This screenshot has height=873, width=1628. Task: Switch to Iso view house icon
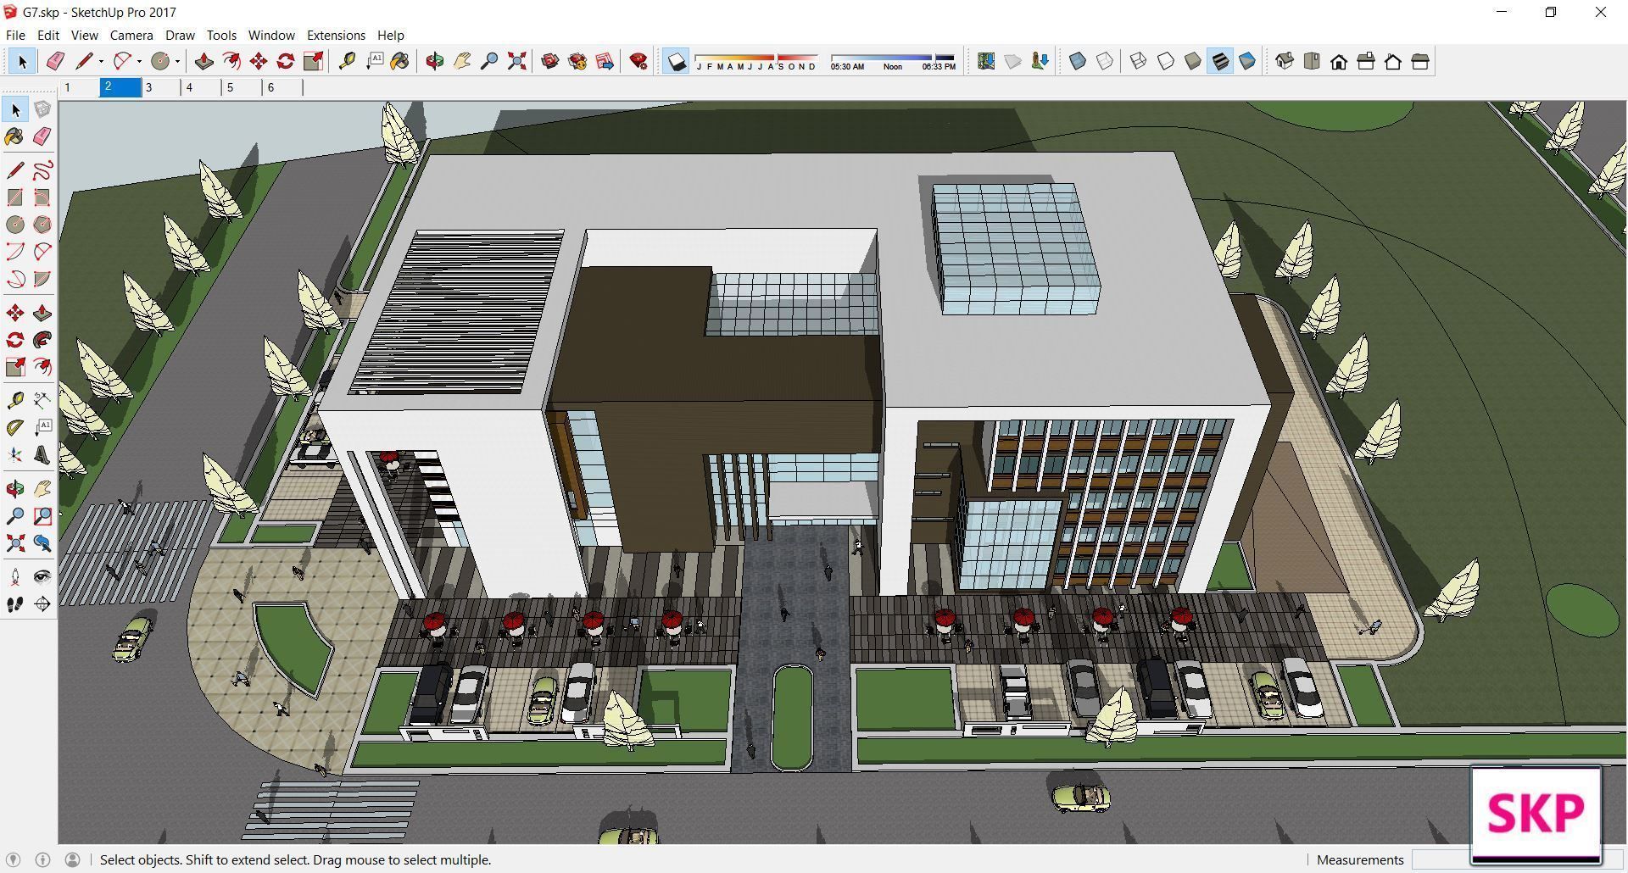(x=1285, y=61)
